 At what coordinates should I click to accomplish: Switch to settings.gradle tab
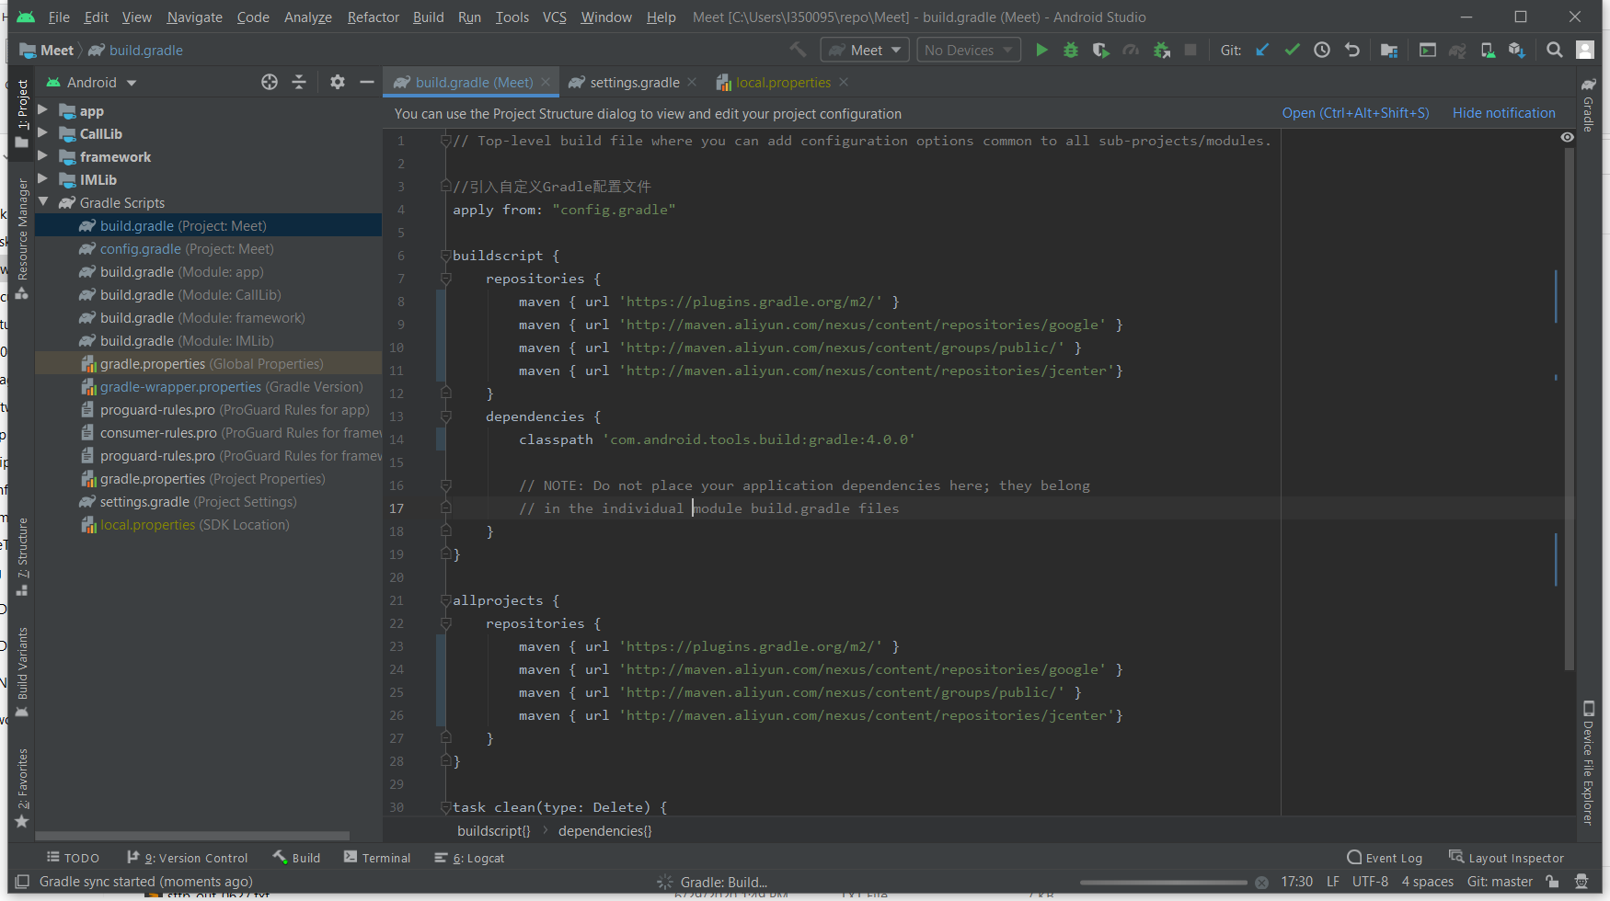click(634, 82)
